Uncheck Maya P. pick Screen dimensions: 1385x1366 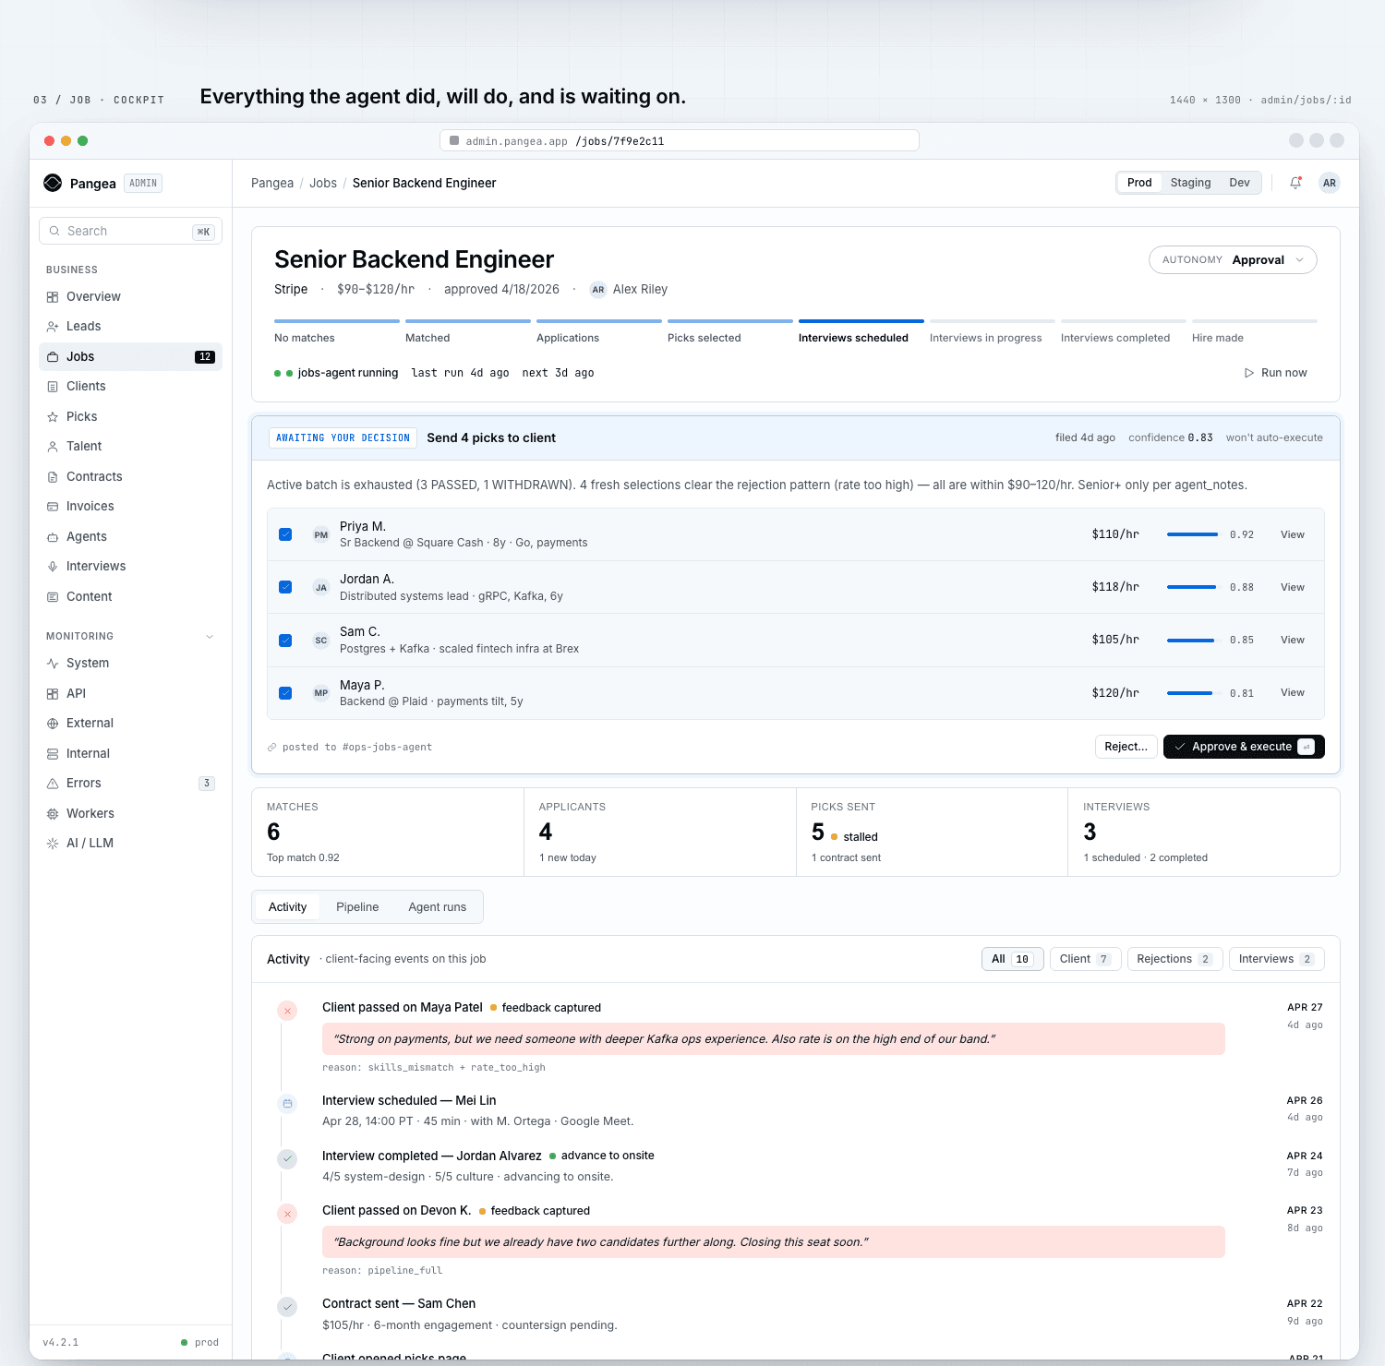285,692
